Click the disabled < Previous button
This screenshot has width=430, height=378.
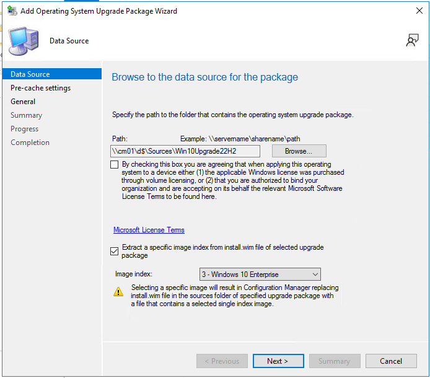[x=222, y=361]
